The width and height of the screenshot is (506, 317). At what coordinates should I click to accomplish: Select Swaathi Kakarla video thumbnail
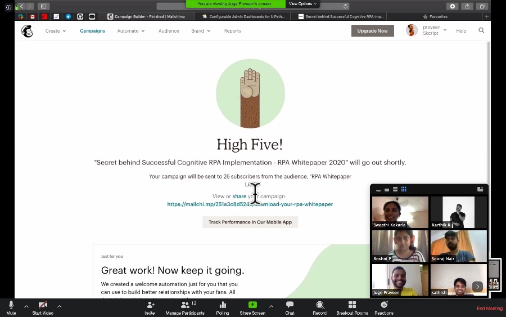point(400,212)
